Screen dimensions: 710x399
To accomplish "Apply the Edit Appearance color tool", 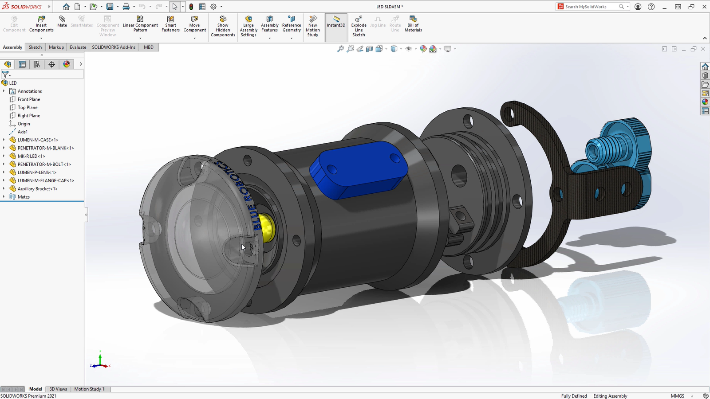I will pyautogui.click(x=423, y=49).
